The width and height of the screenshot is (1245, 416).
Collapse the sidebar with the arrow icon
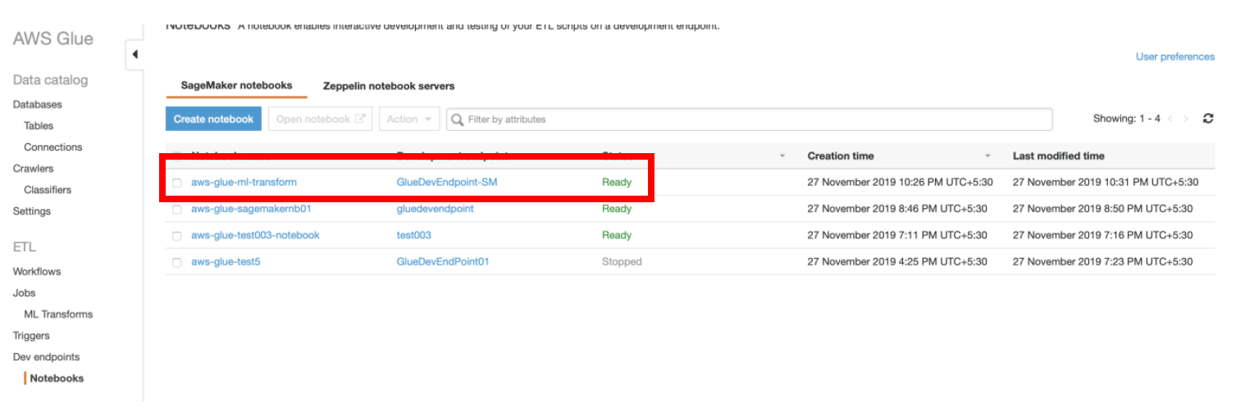tap(135, 55)
